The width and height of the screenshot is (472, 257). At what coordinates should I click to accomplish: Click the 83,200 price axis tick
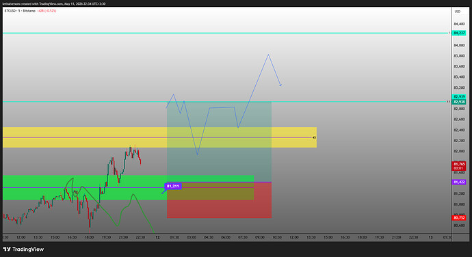[460, 88]
